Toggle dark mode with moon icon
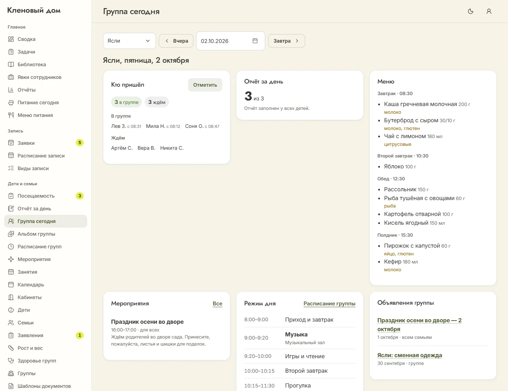The width and height of the screenshot is (508, 391). click(x=471, y=11)
